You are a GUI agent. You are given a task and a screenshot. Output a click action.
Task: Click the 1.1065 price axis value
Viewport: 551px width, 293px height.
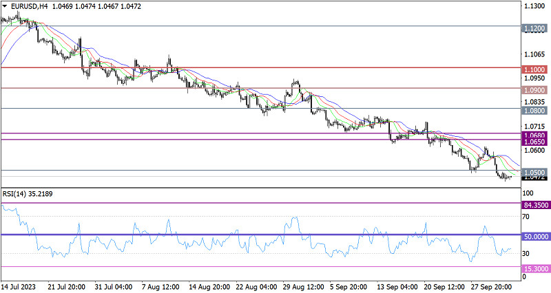coord(534,54)
